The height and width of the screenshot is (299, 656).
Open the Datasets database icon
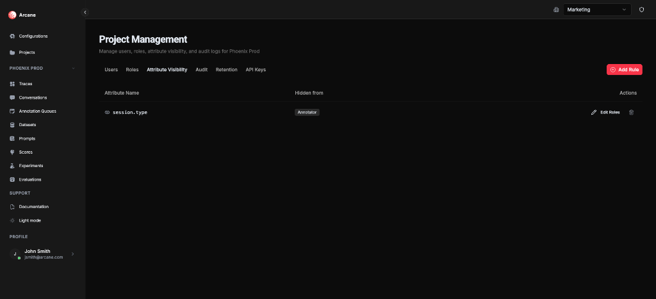[x=13, y=125]
